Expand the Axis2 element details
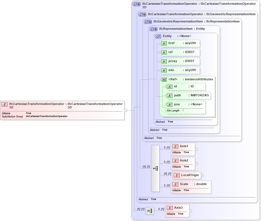Viewport: 261px width, 221px height. tap(196, 163)
